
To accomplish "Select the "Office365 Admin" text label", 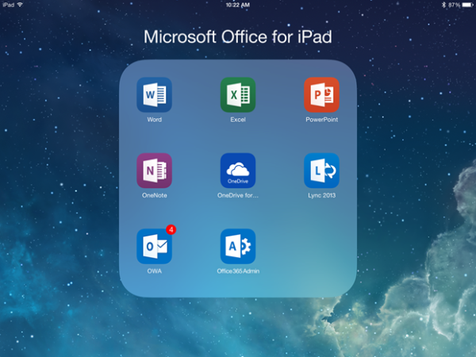I will [237, 271].
